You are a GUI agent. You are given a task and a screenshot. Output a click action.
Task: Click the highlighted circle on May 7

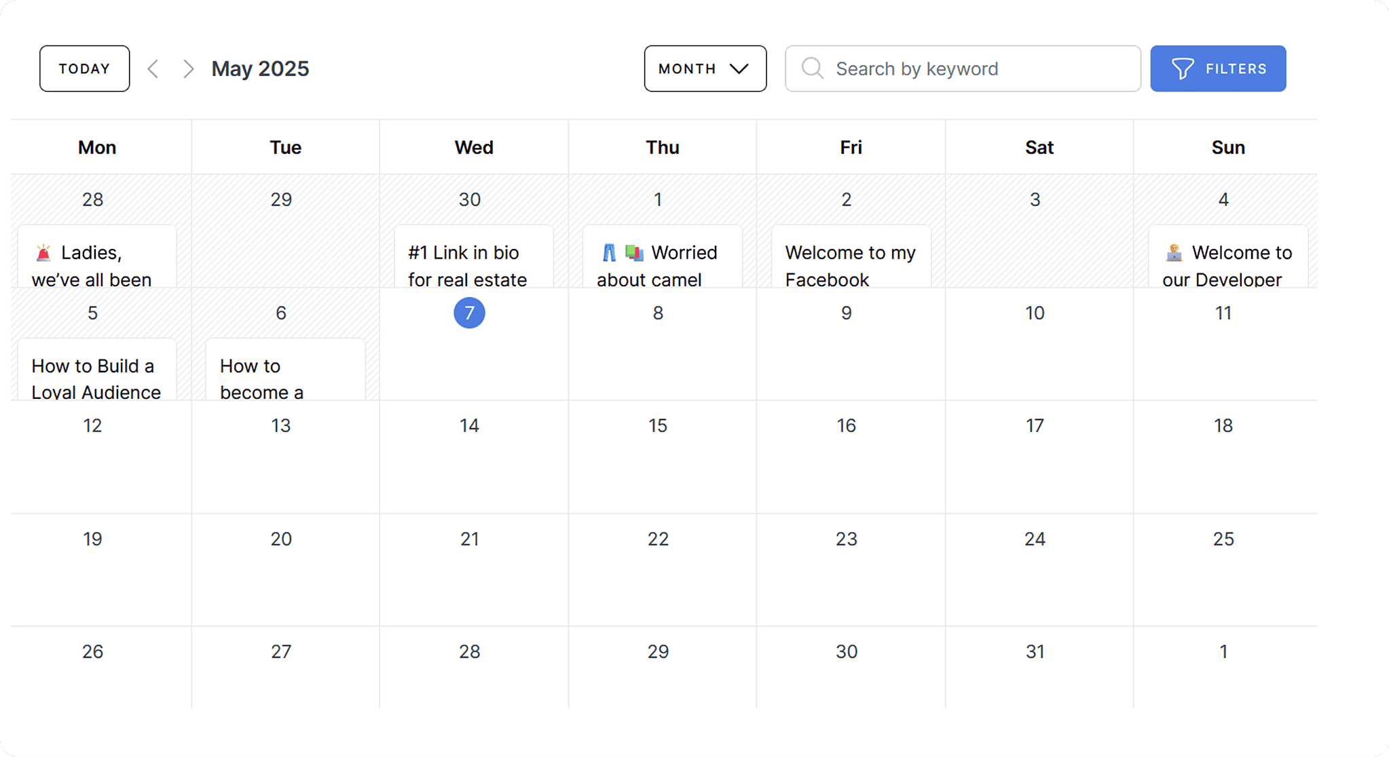tap(469, 313)
